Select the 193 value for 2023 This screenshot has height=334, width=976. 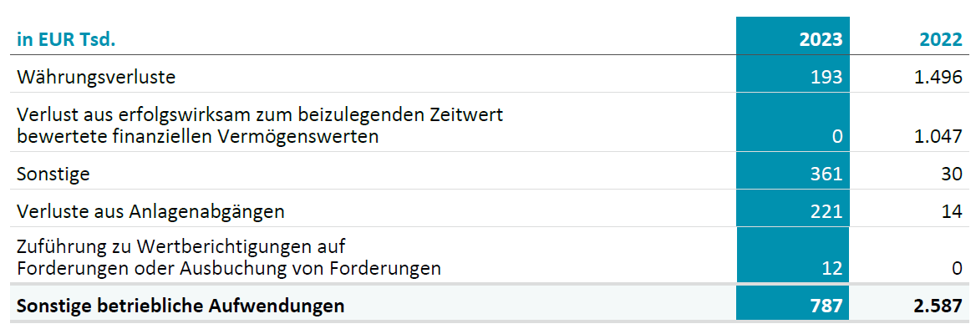point(826,77)
